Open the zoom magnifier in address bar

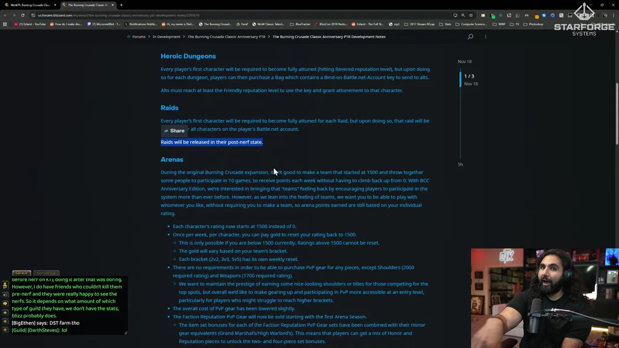click(x=463, y=15)
